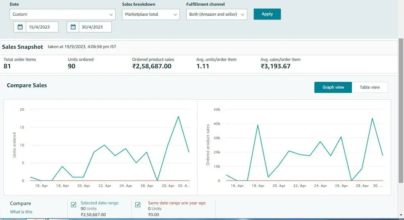Open the Sales breakdown dropdown
Screen dimensions: 404x220
click(151, 14)
